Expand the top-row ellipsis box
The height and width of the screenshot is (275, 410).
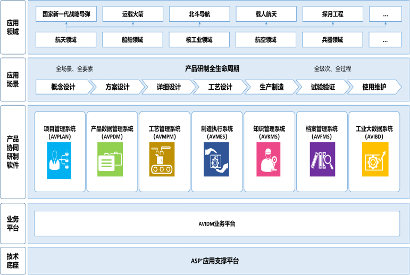pyautogui.click(x=385, y=14)
